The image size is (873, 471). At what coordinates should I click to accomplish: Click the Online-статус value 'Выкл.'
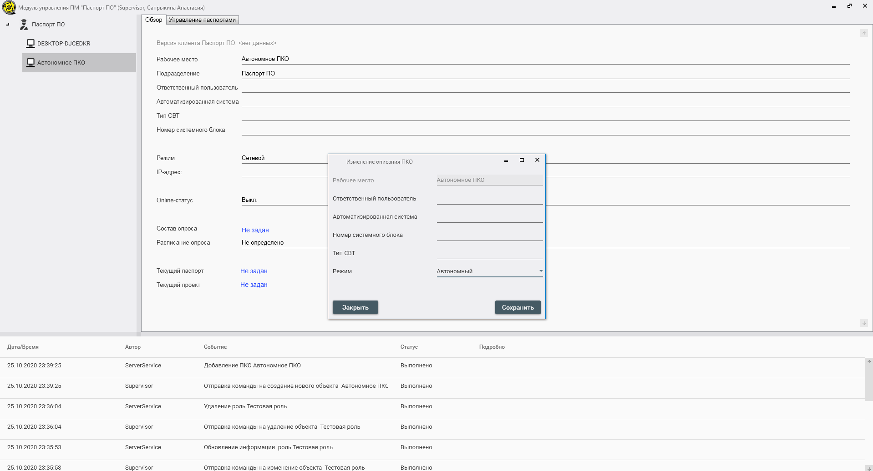click(x=249, y=200)
